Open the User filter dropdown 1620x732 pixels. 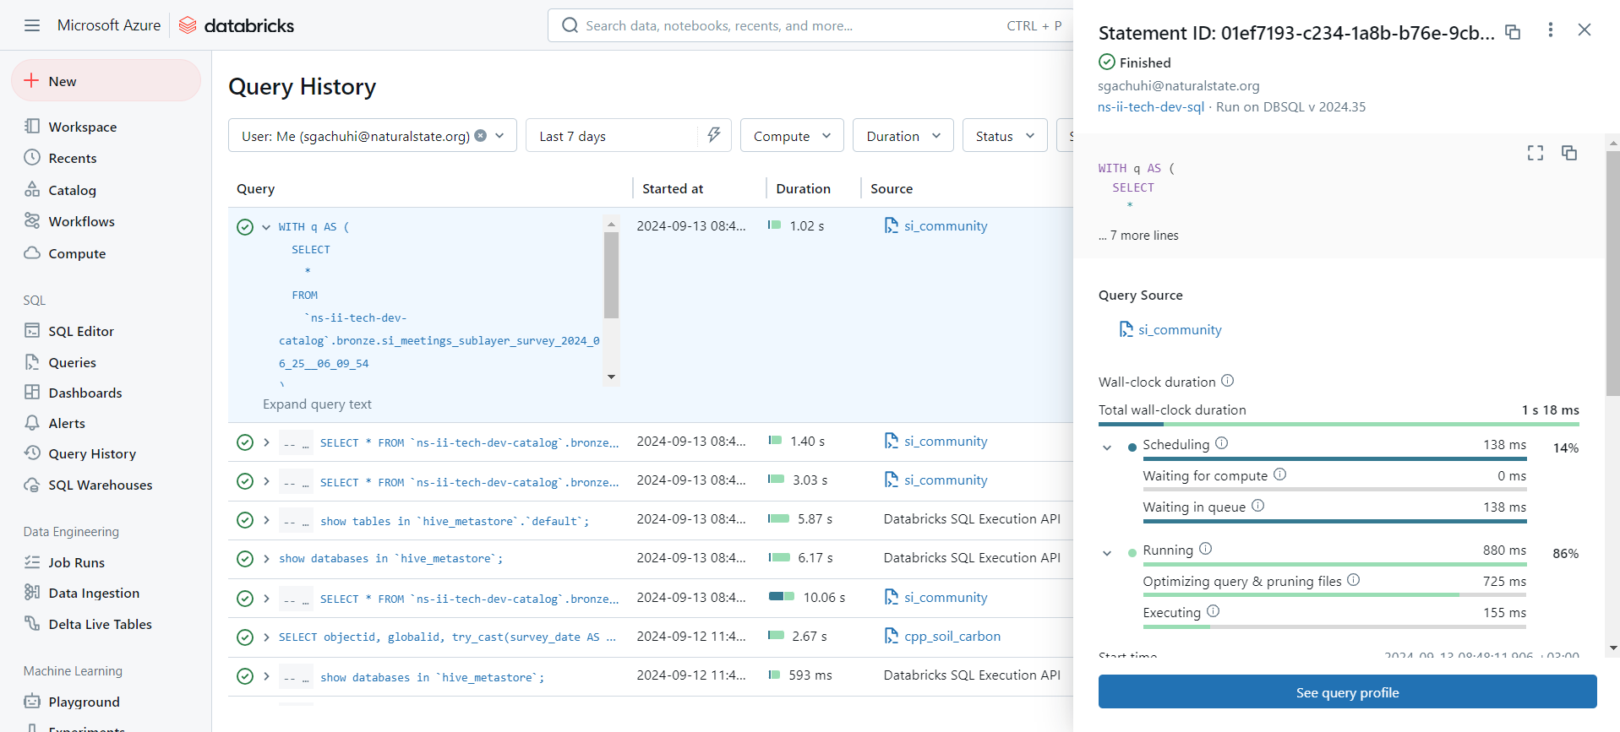[500, 136]
